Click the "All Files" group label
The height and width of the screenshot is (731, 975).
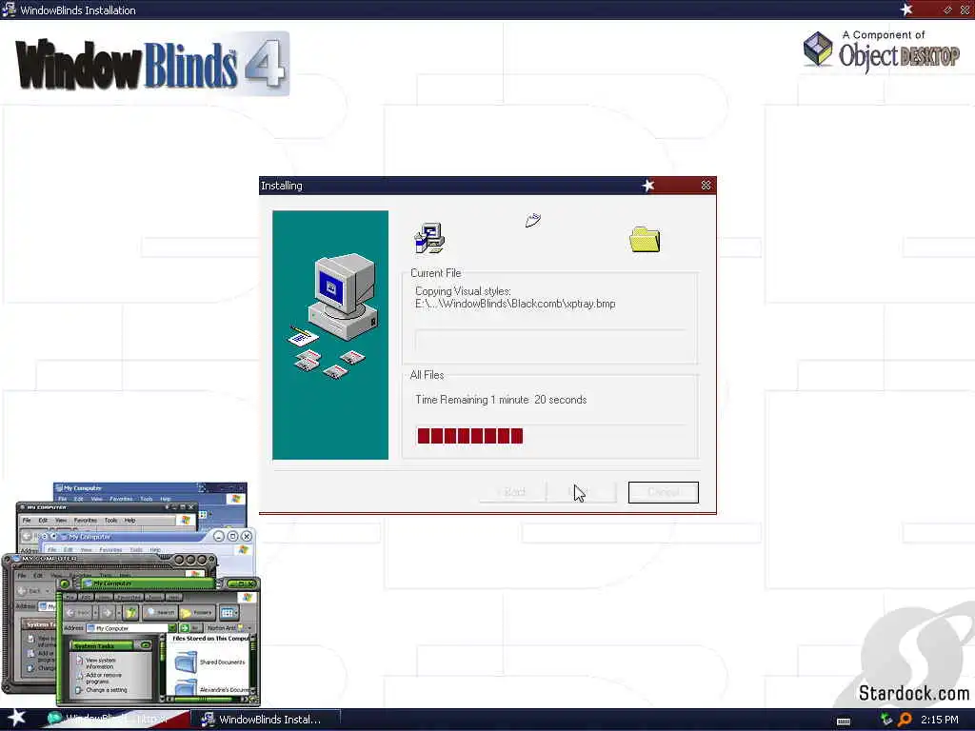click(427, 375)
